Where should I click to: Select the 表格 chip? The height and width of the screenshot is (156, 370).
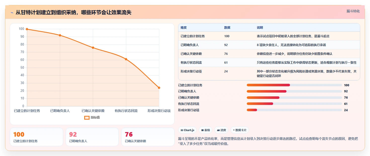pos(205,130)
